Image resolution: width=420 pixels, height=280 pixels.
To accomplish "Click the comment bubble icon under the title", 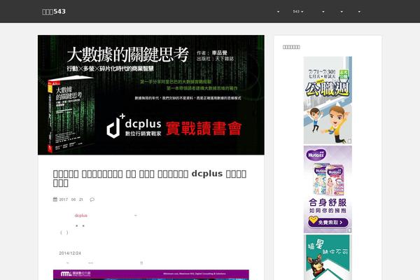I will click(92, 199).
